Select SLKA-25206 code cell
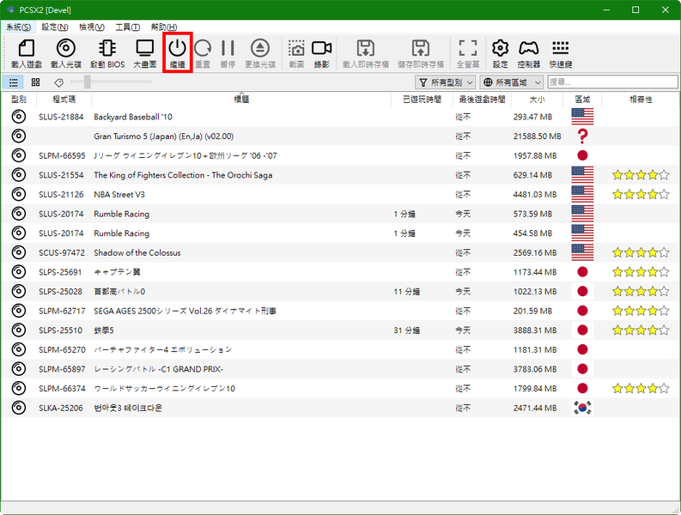The height and width of the screenshot is (515, 681). coord(60,409)
